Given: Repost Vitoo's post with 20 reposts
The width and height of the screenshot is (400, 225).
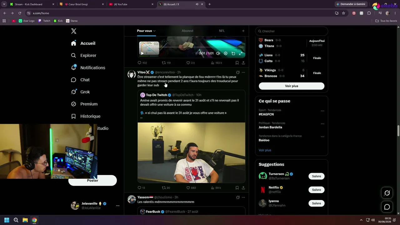Looking at the screenshot, I should click(166, 188).
